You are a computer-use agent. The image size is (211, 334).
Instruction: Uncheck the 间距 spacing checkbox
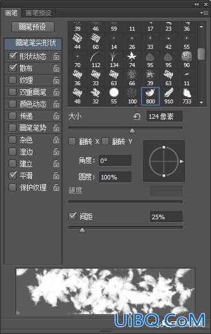[73, 216]
